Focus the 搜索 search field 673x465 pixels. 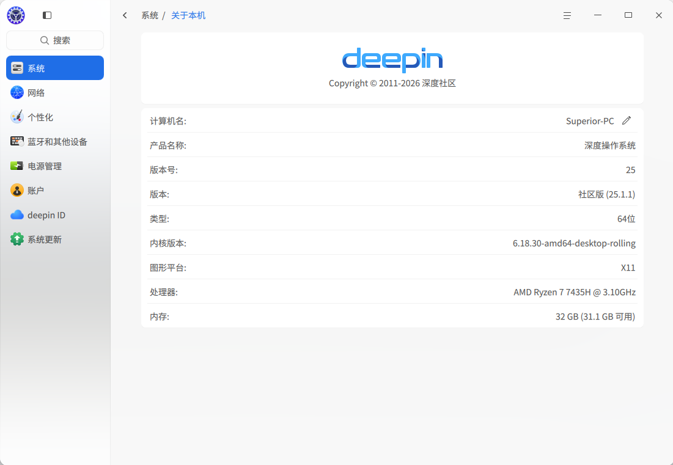pyautogui.click(x=55, y=40)
